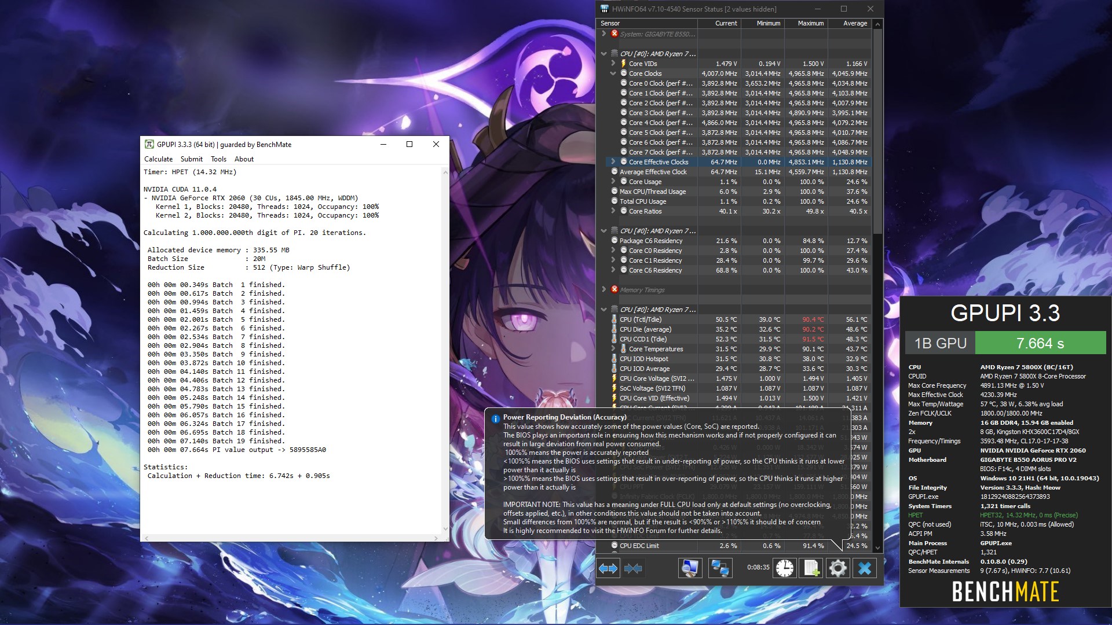Maximize the HWiNFO64 window
This screenshot has height=625, width=1112.
(x=843, y=9)
